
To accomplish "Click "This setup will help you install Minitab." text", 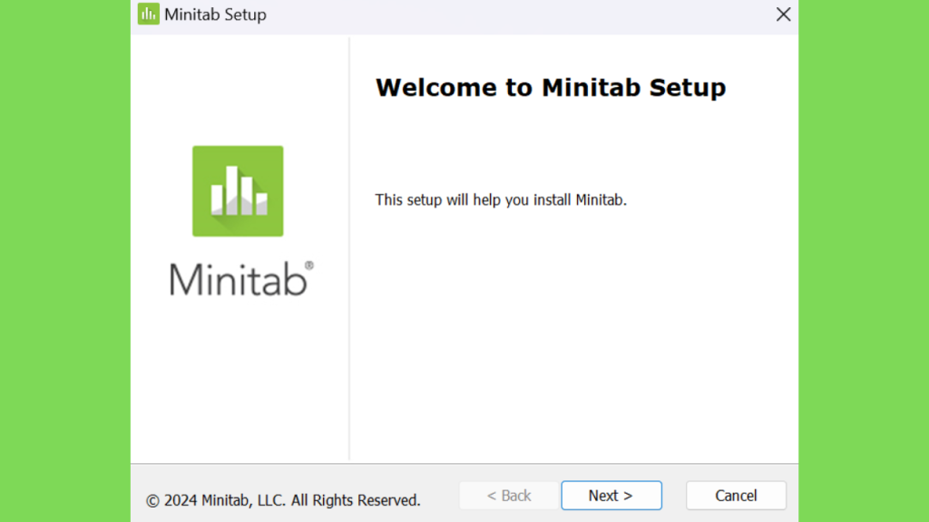I will tap(501, 200).
